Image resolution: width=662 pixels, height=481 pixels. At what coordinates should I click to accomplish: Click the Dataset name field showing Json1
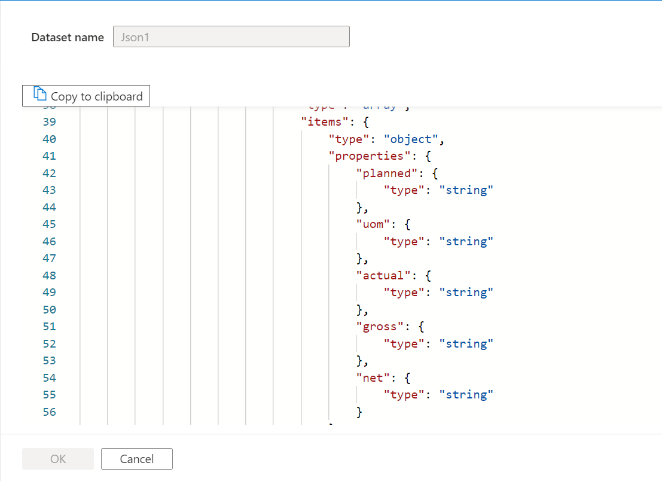[x=231, y=36]
